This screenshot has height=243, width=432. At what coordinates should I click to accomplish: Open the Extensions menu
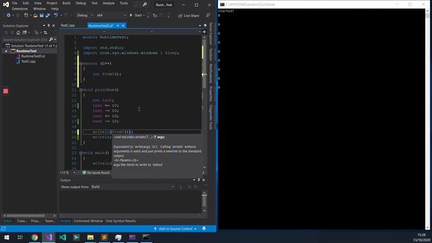coord(20,9)
